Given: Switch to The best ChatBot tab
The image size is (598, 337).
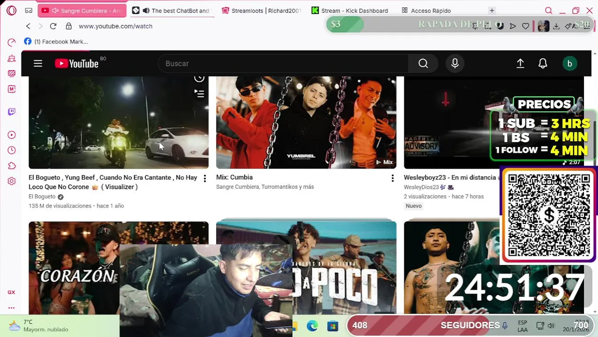Looking at the screenshot, I should tap(171, 10).
